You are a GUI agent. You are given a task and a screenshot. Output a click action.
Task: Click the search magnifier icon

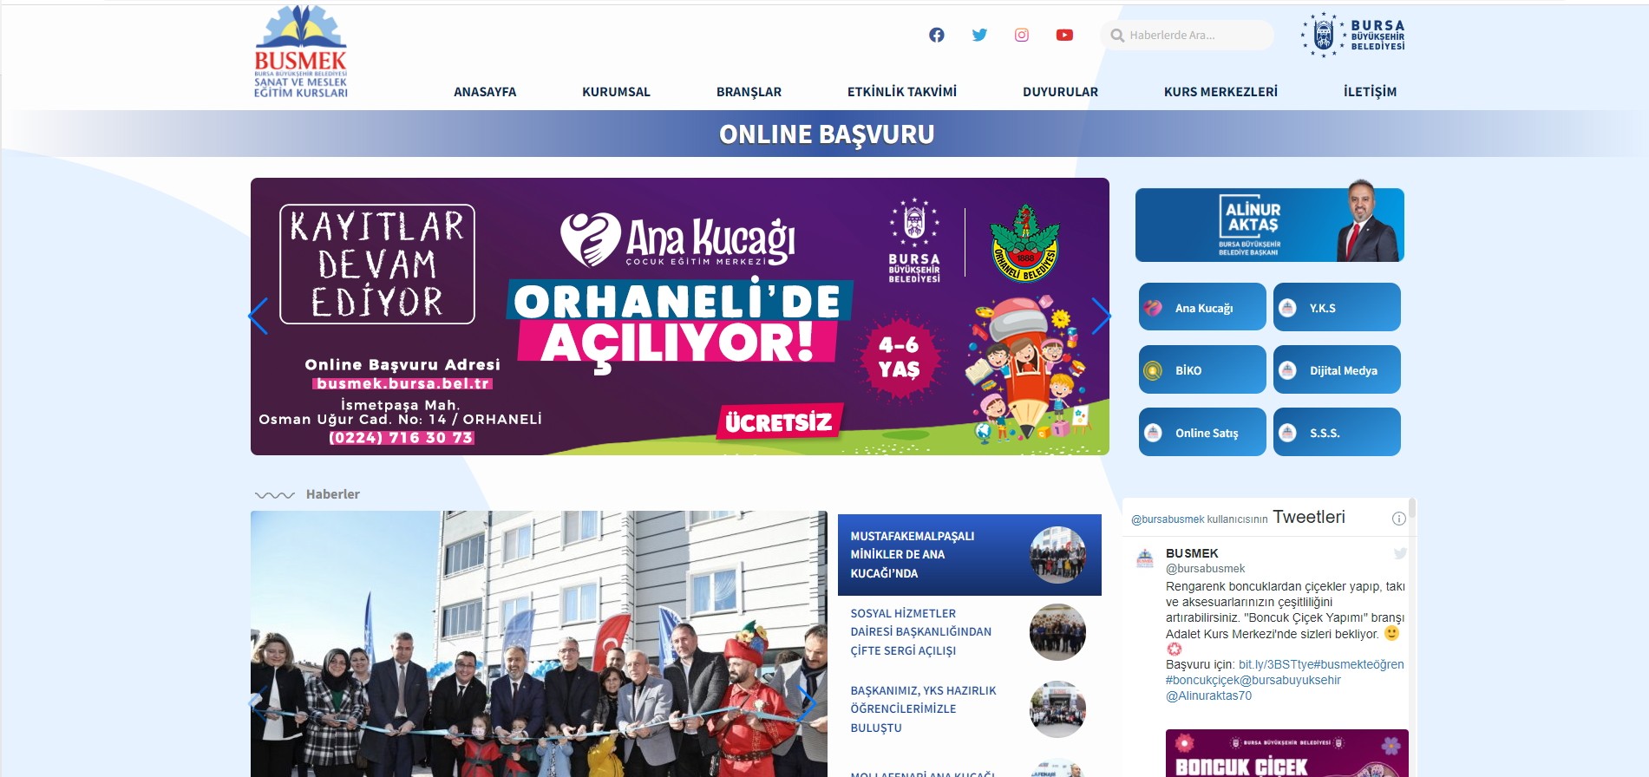click(1117, 36)
